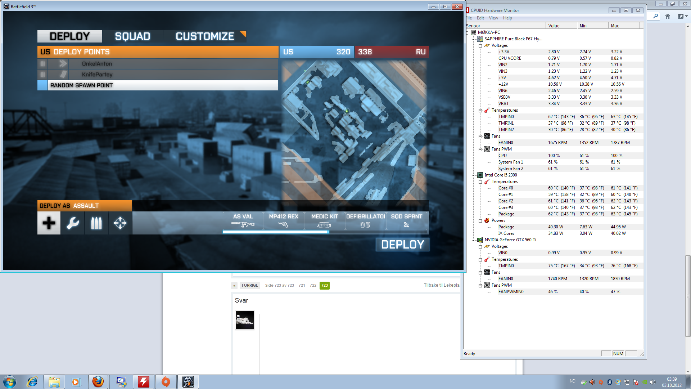Image resolution: width=691 pixels, height=389 pixels.
Task: Select the Engineer wrench class icon
Action: pyautogui.click(x=73, y=223)
